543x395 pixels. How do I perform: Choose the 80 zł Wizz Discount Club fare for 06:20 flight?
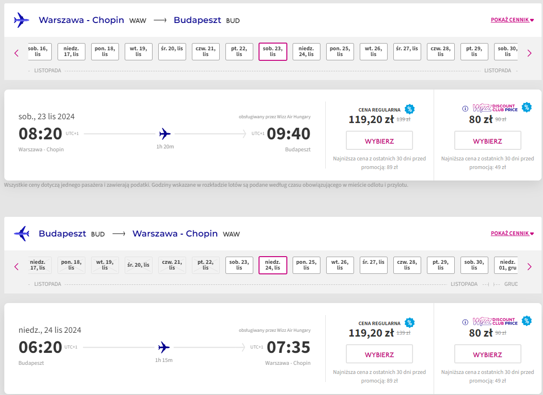coord(487,354)
